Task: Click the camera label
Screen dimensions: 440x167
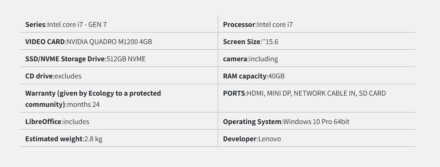Action: [x=235, y=59]
